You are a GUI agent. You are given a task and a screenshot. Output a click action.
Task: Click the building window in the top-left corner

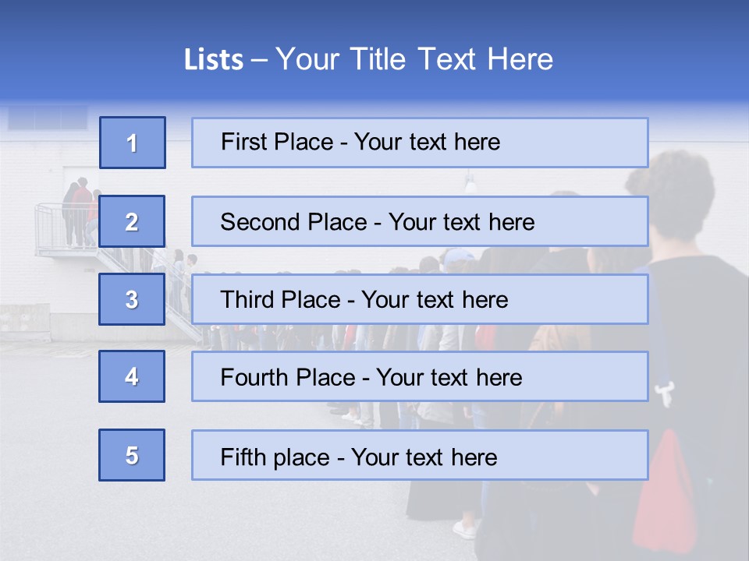(47, 118)
